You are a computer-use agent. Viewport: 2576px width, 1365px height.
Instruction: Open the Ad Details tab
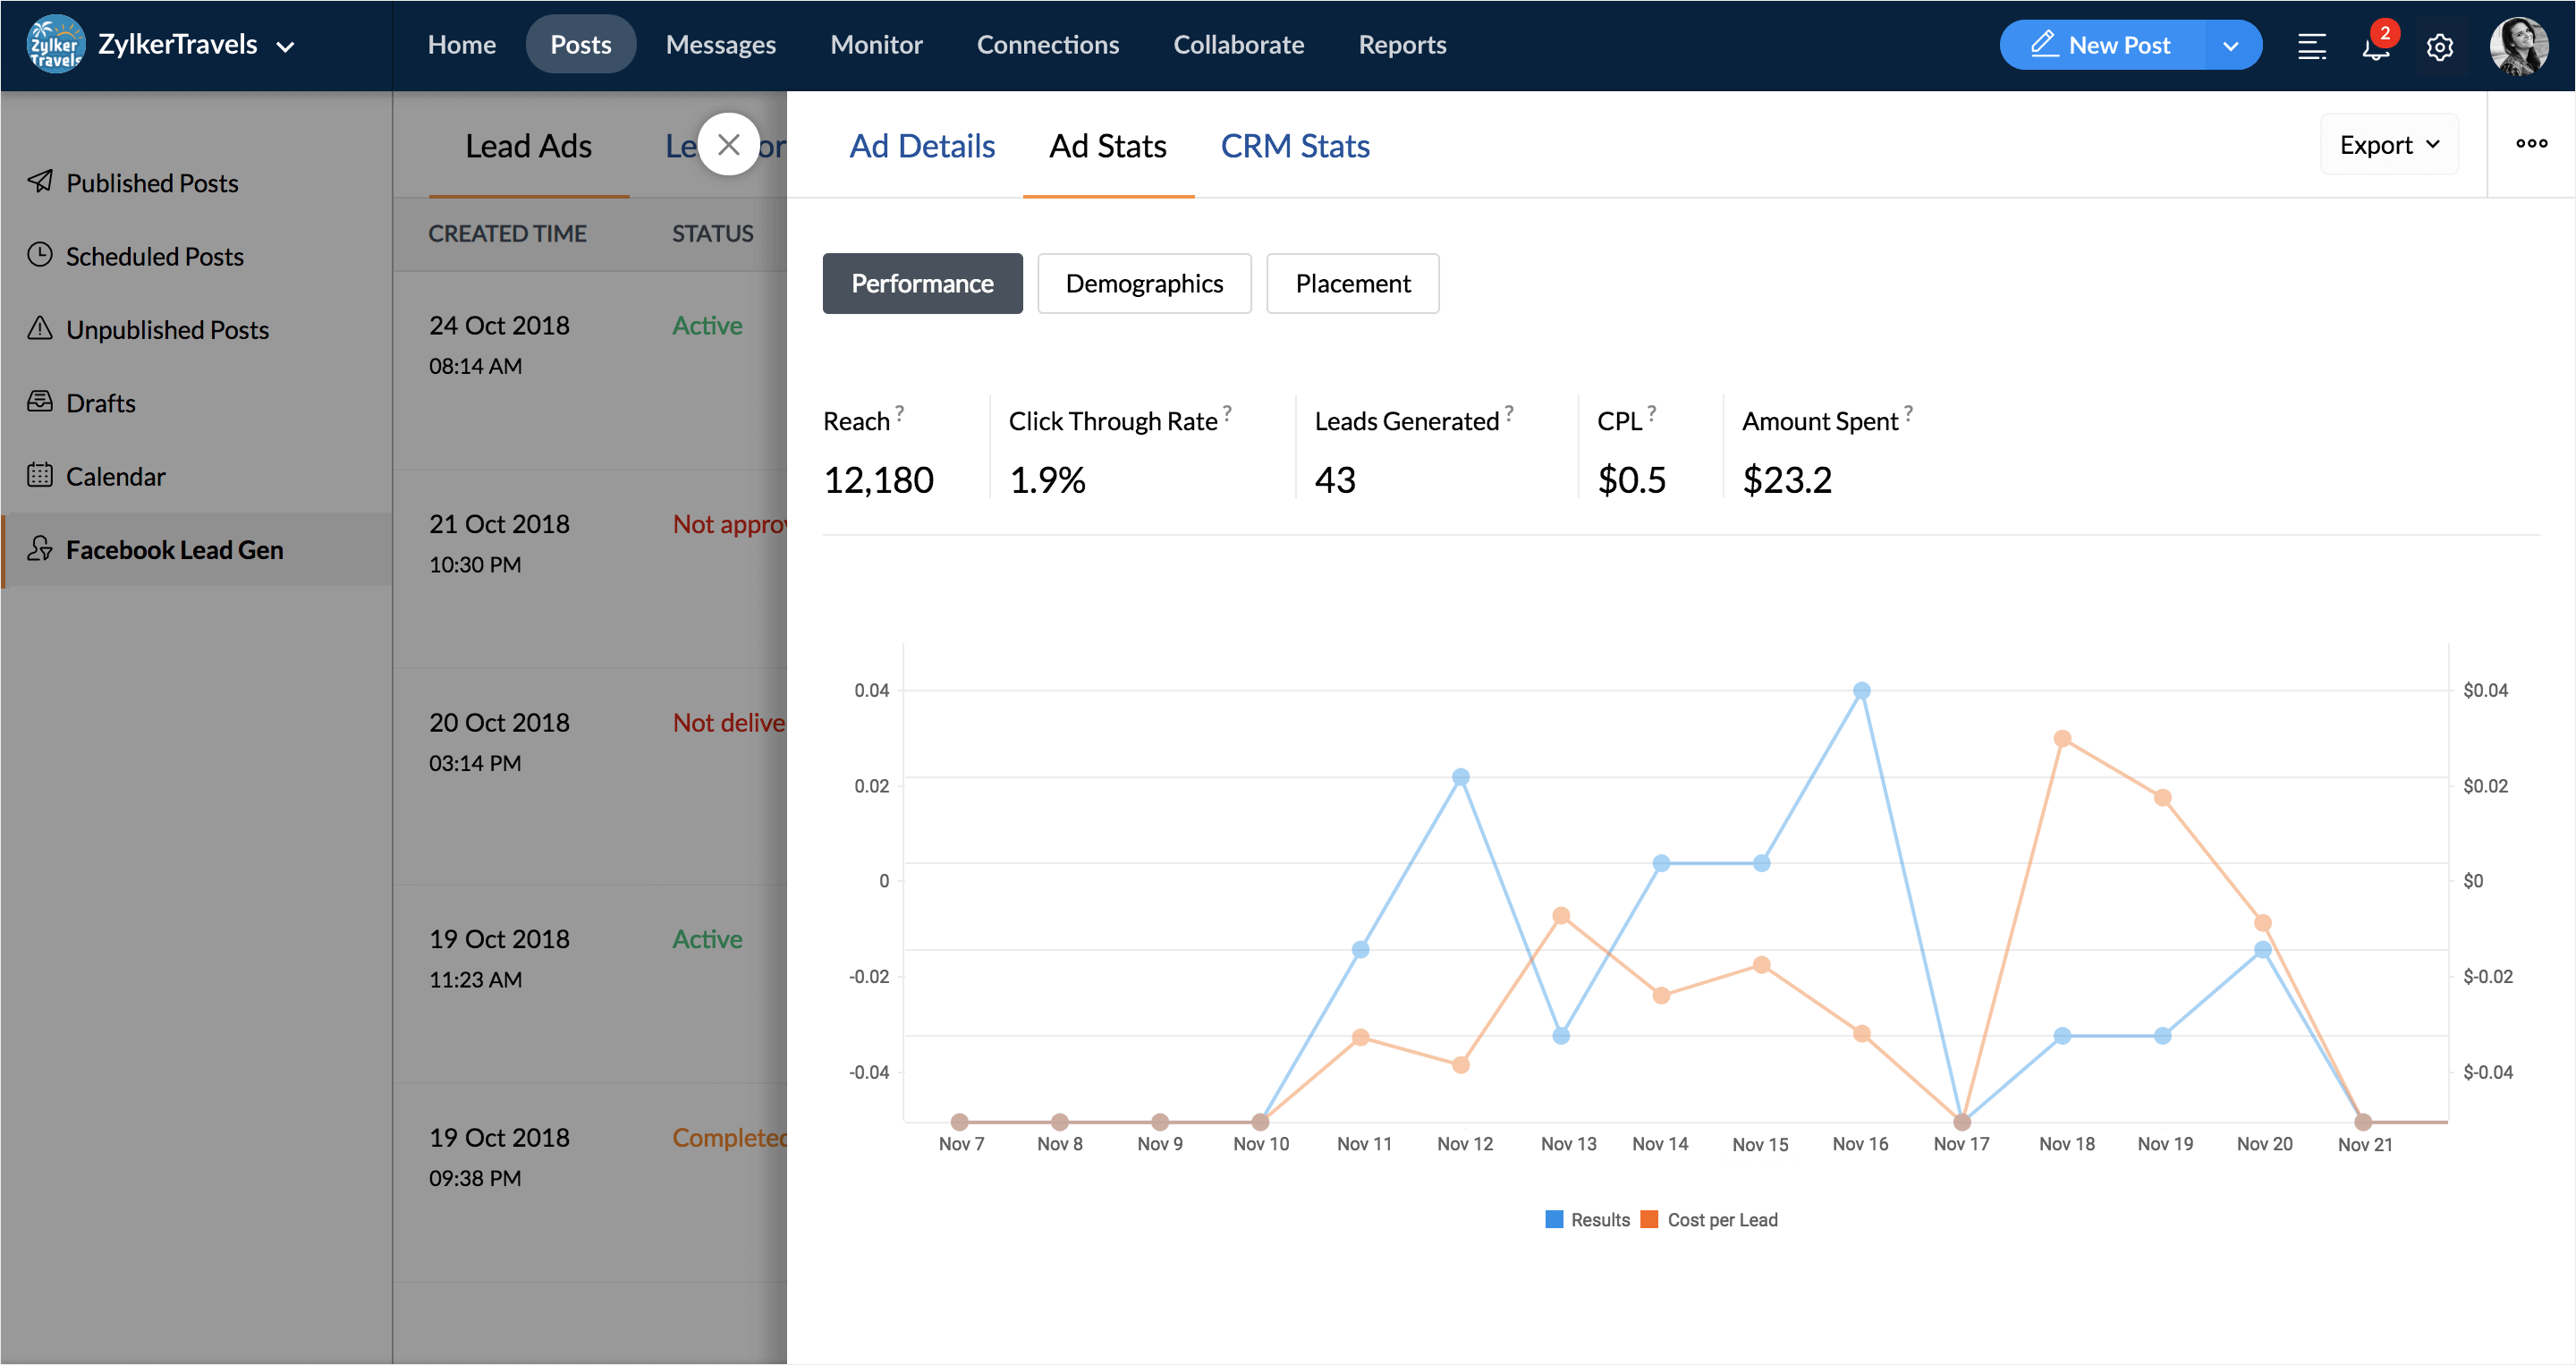[922, 146]
